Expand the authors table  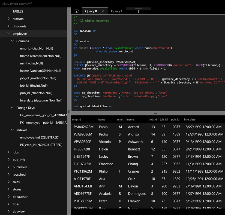[x=9, y=19]
